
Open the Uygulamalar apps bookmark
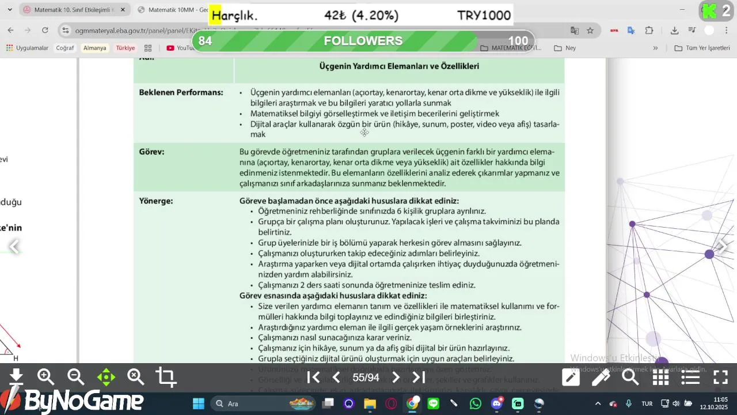coord(27,48)
